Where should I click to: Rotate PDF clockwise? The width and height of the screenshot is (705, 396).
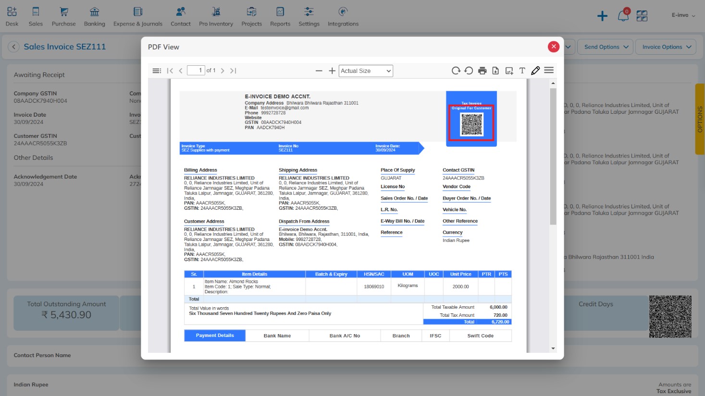(x=456, y=71)
